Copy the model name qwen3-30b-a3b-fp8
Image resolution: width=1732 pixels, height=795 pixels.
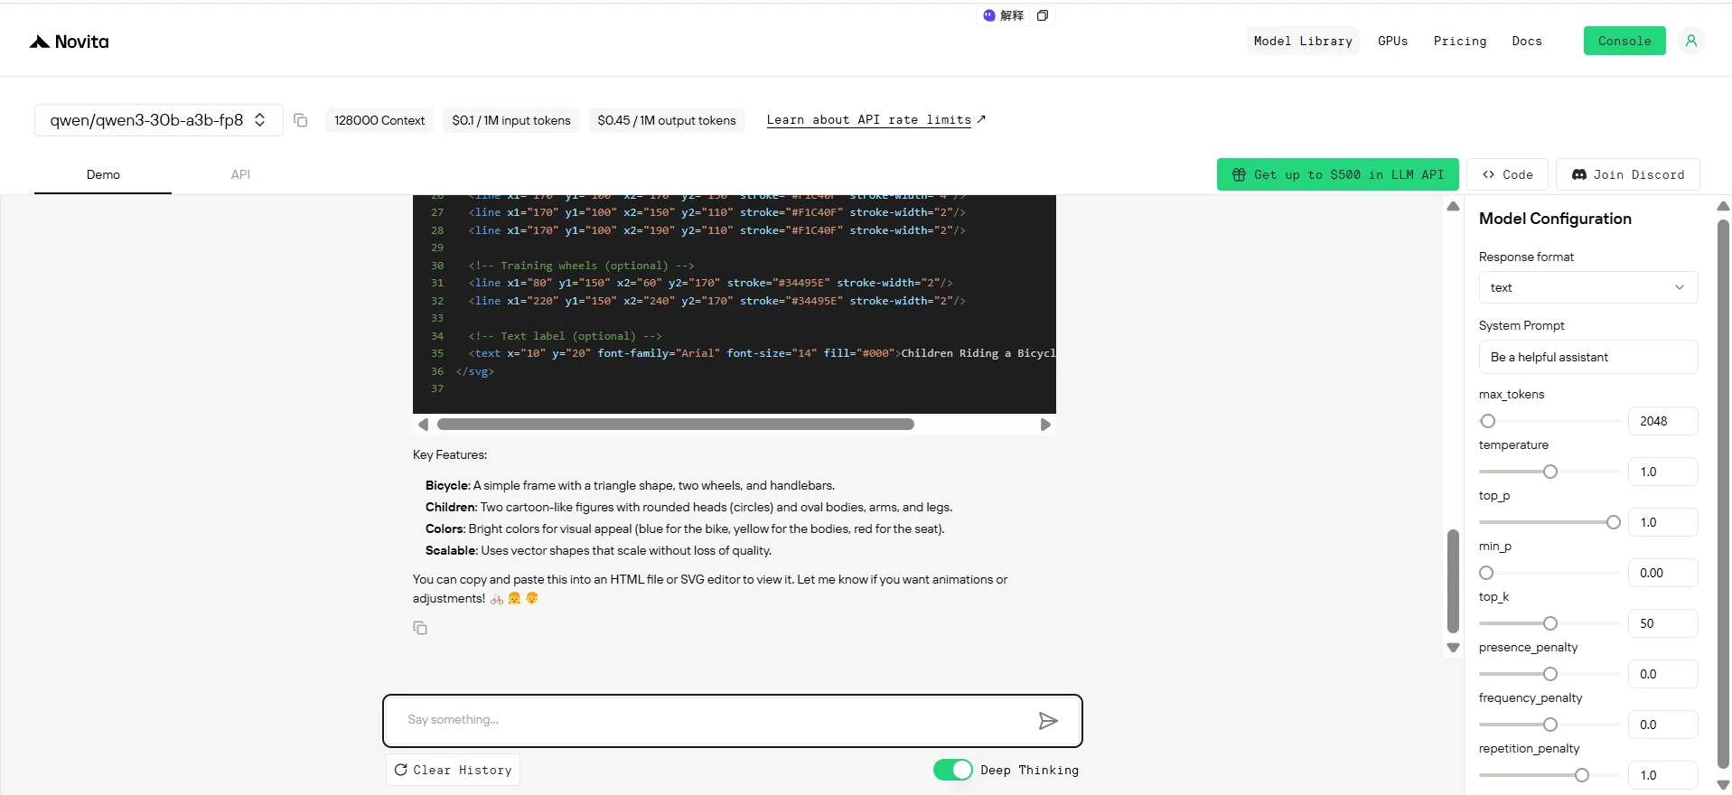(x=301, y=120)
